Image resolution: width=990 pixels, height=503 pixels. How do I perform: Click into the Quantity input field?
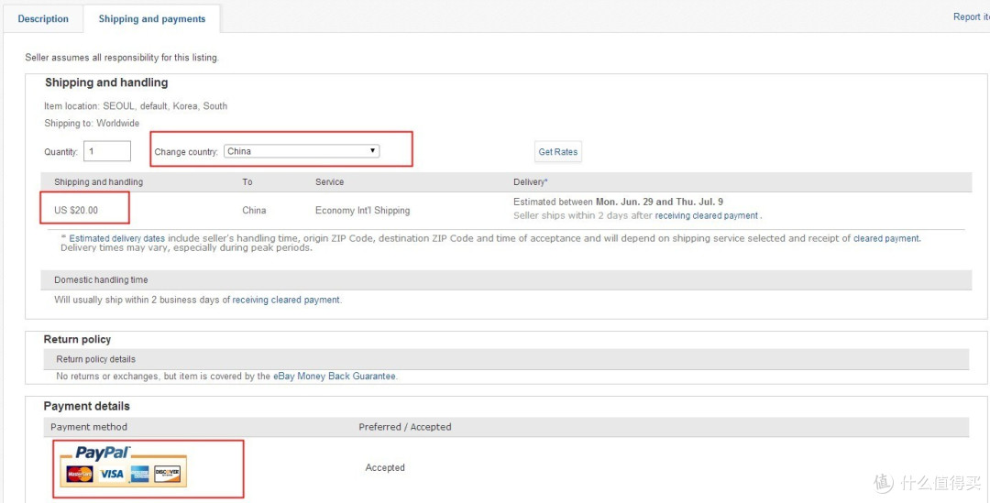(x=107, y=151)
